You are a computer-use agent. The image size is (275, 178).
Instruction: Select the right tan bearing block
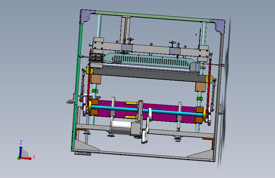201,87
